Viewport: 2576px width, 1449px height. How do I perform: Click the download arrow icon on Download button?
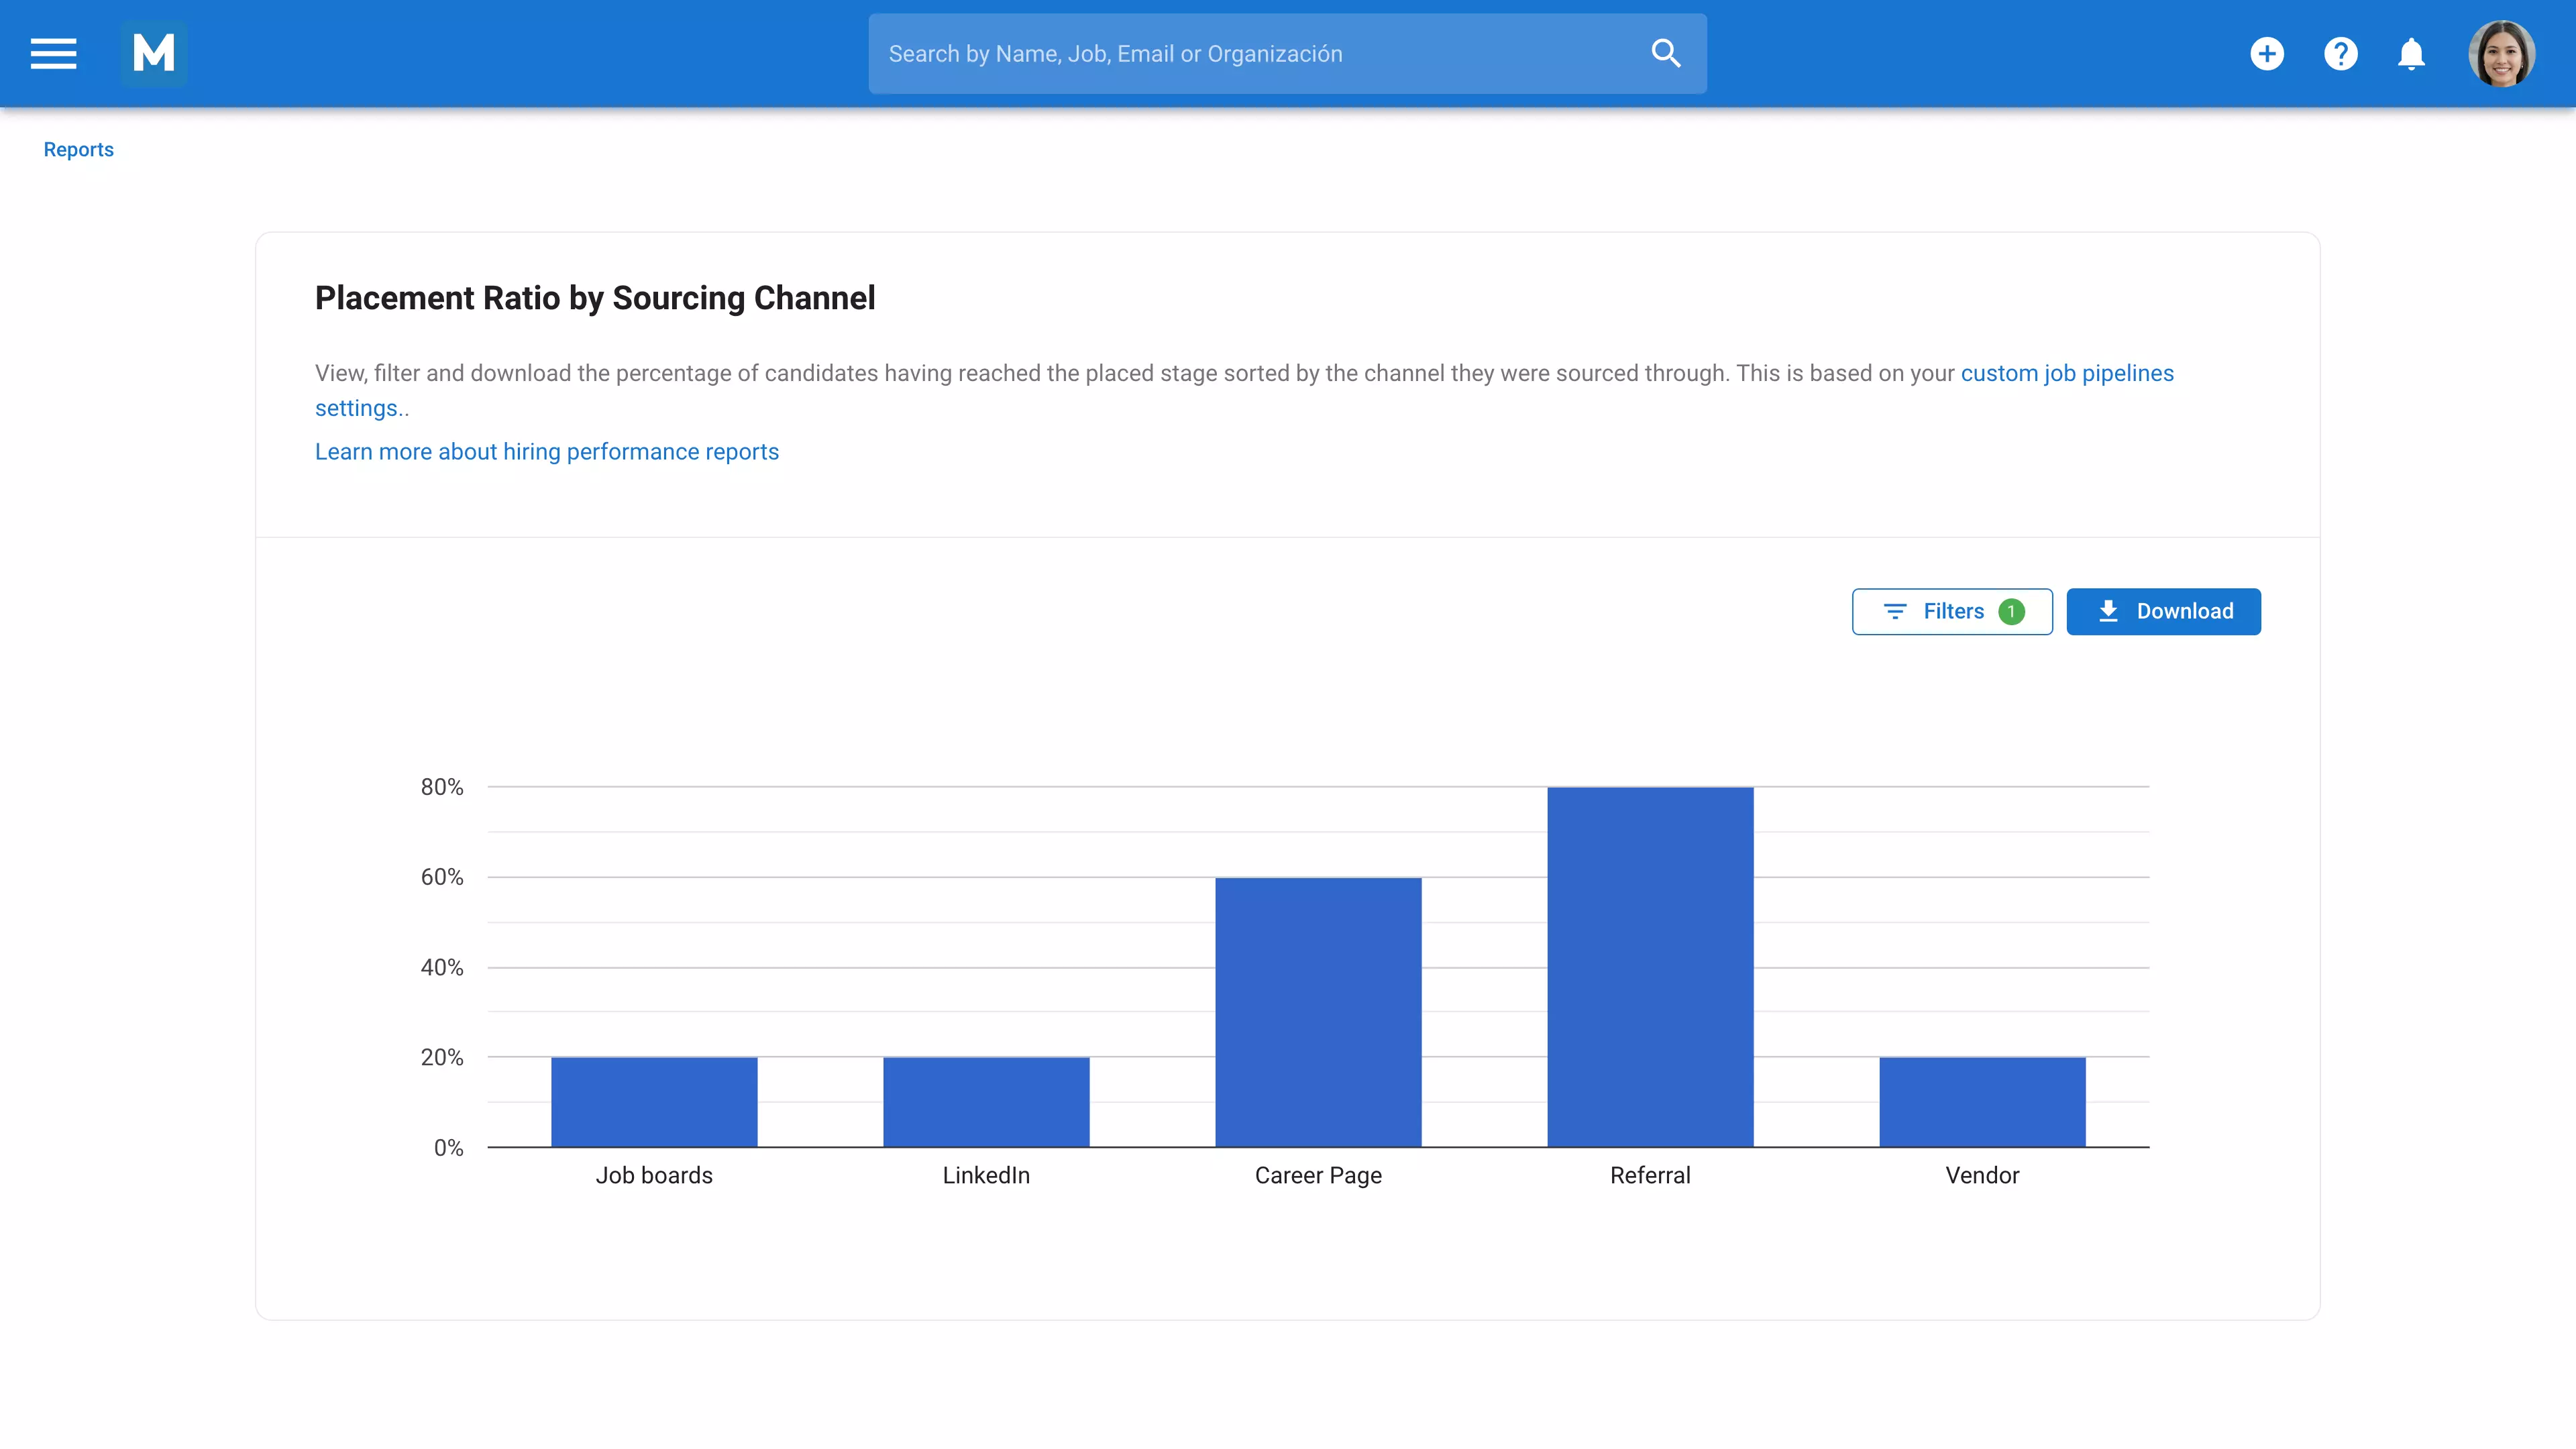(2109, 611)
